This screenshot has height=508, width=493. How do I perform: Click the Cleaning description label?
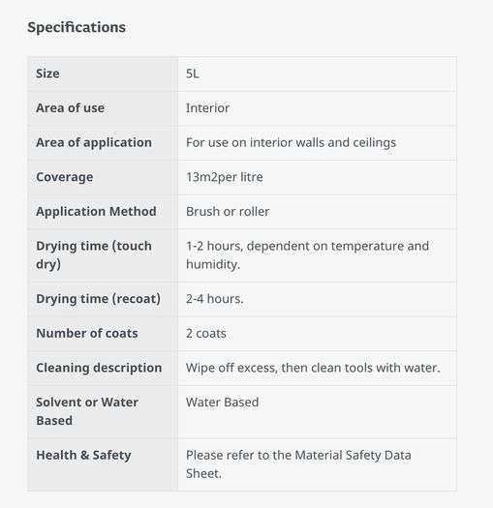point(99,368)
